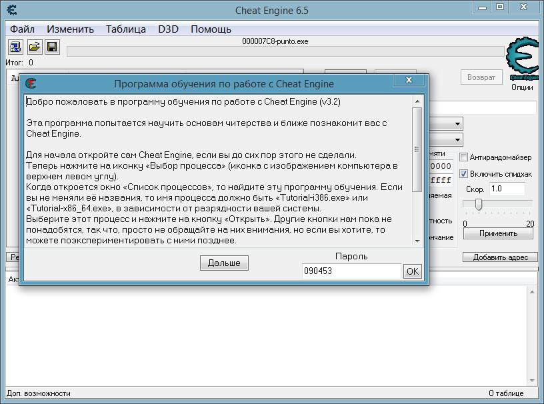Click the Итог: 0 result count

pos(19,63)
